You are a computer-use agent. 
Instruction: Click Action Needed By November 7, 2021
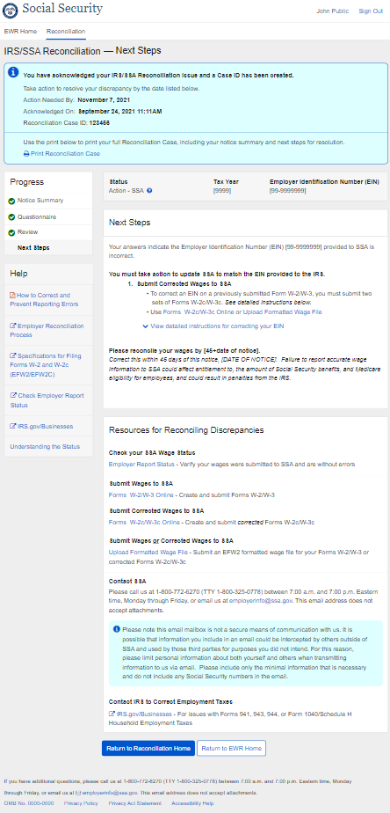(76, 99)
